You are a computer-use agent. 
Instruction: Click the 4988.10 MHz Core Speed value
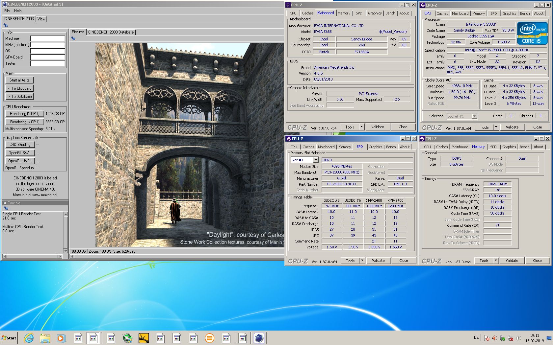tap(462, 86)
